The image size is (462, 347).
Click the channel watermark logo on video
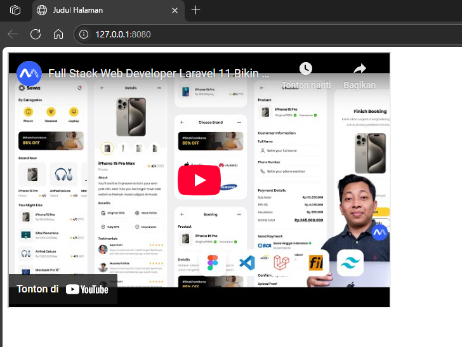[379, 232]
